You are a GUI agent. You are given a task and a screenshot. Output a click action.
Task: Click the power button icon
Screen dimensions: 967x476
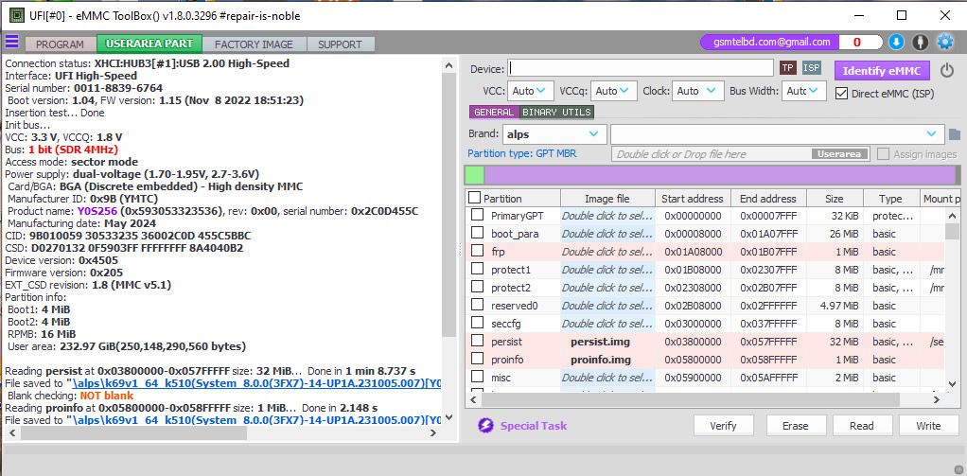(x=947, y=70)
